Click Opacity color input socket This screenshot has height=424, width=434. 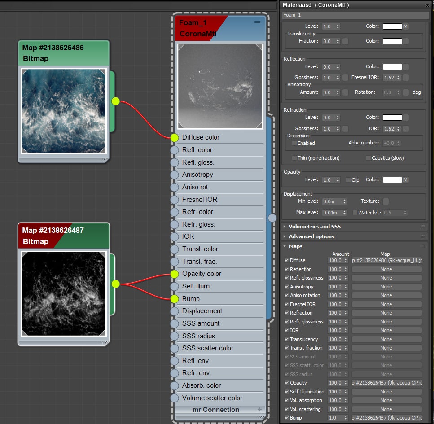coord(175,274)
